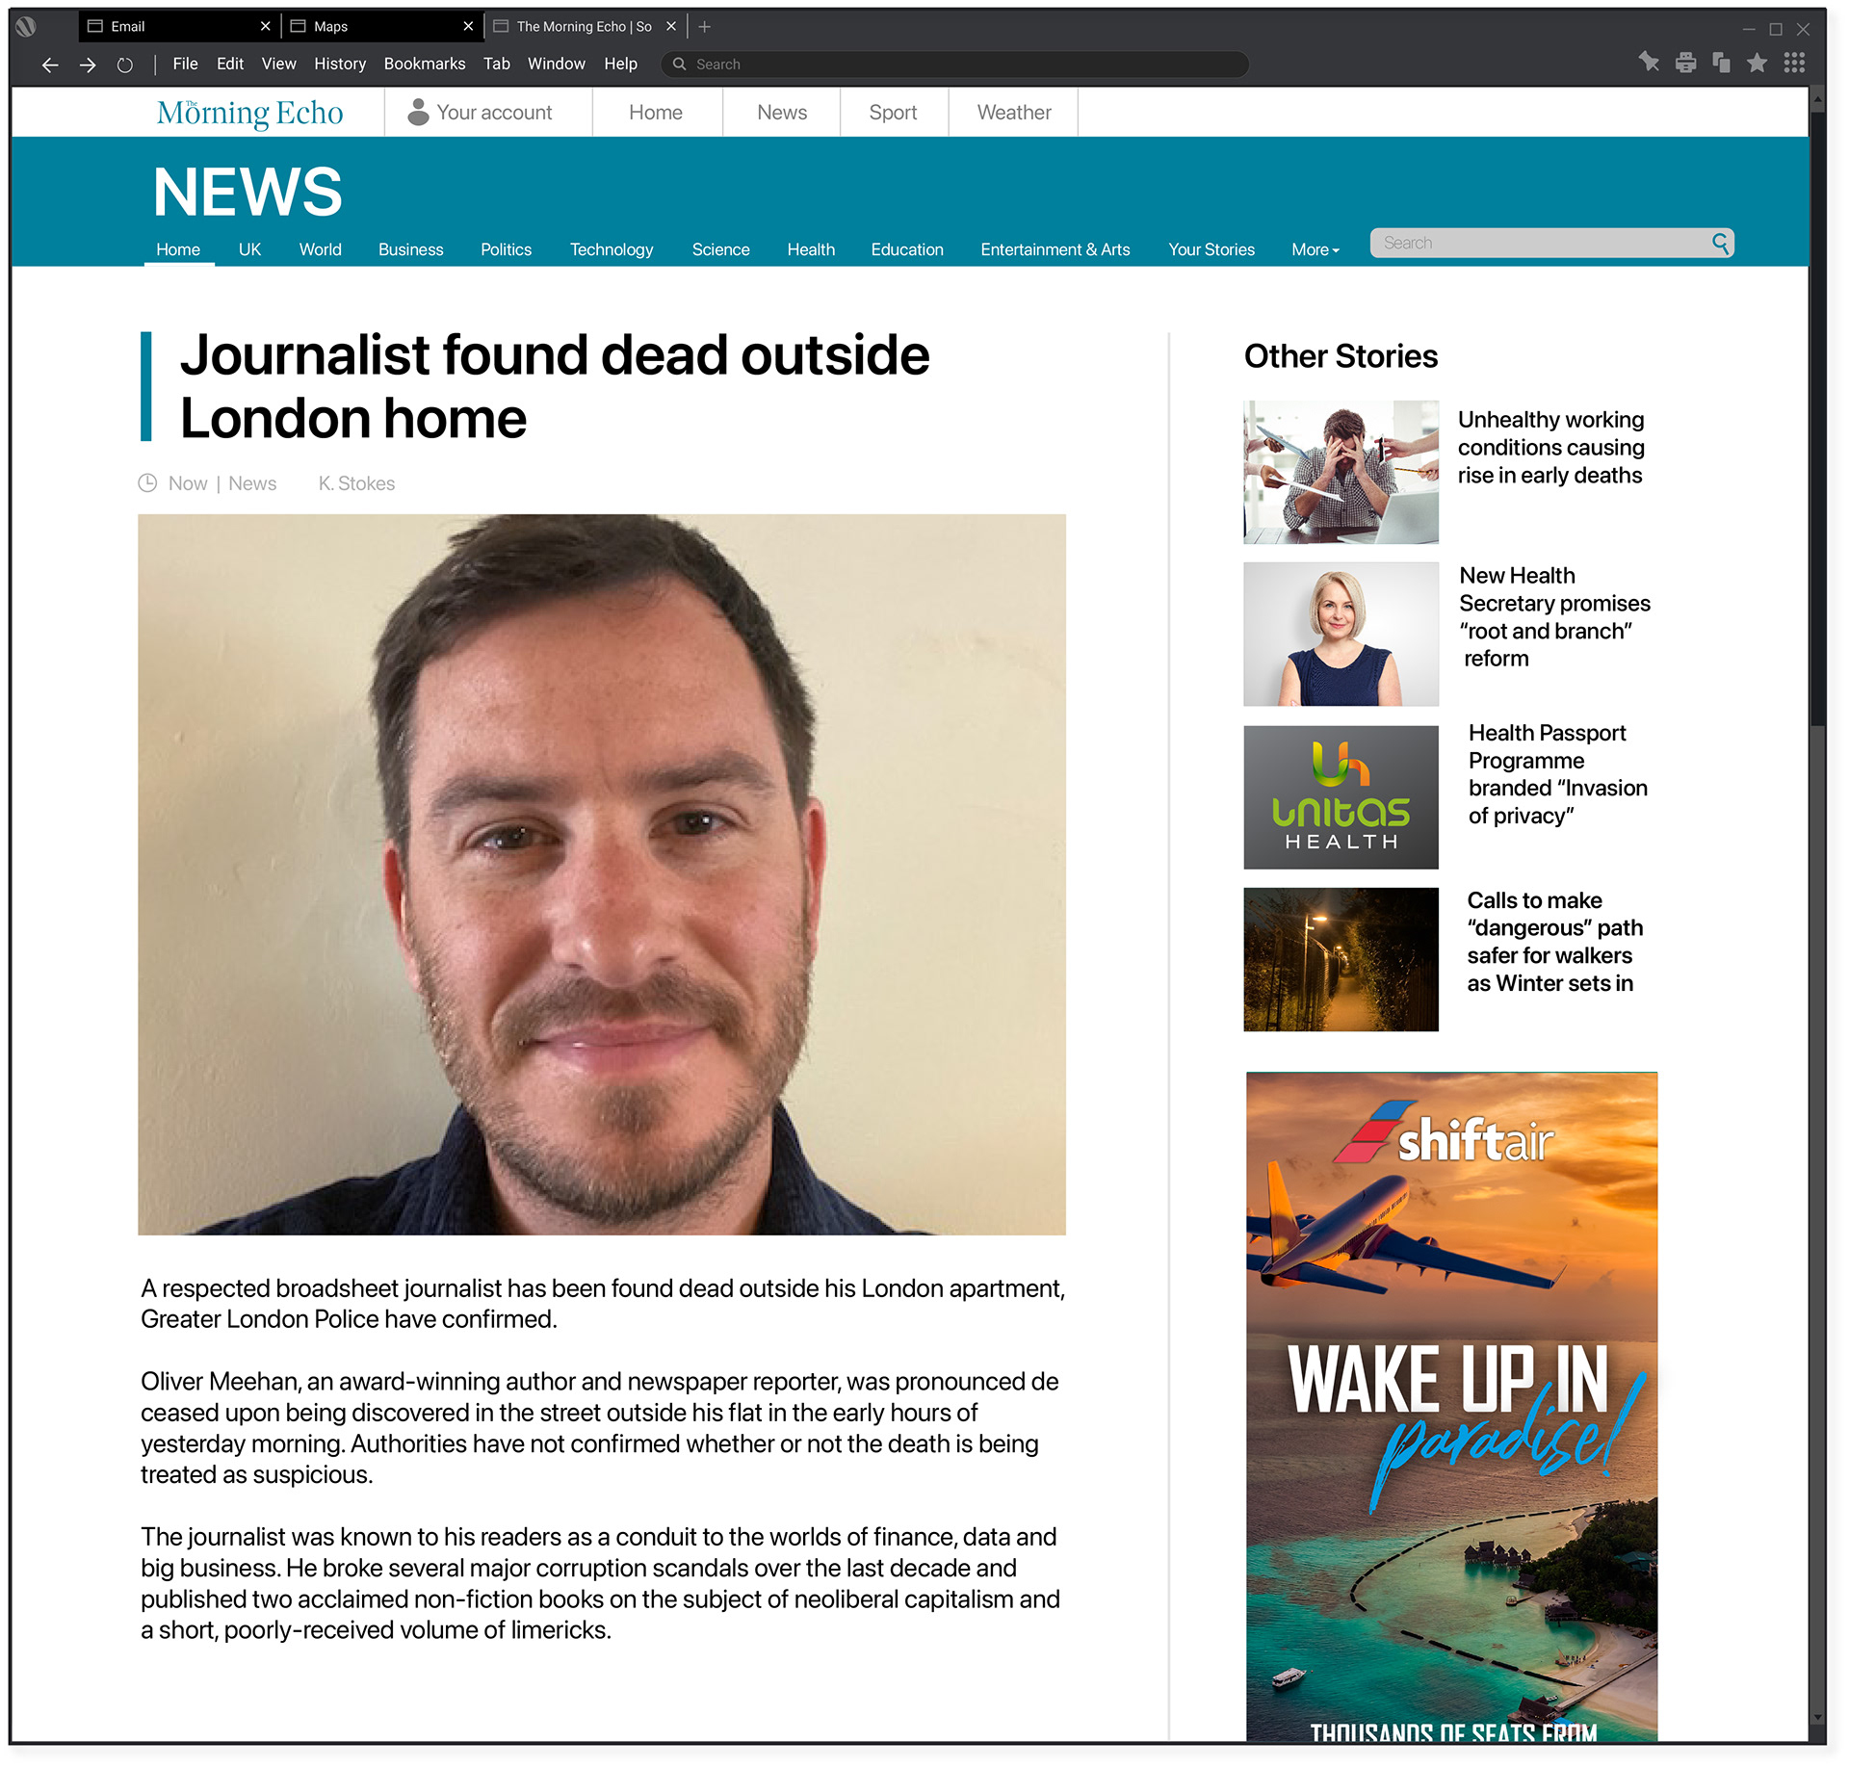The width and height of the screenshot is (1849, 1767).
Task: Reload the page with the refresh icon
Action: [x=125, y=65]
